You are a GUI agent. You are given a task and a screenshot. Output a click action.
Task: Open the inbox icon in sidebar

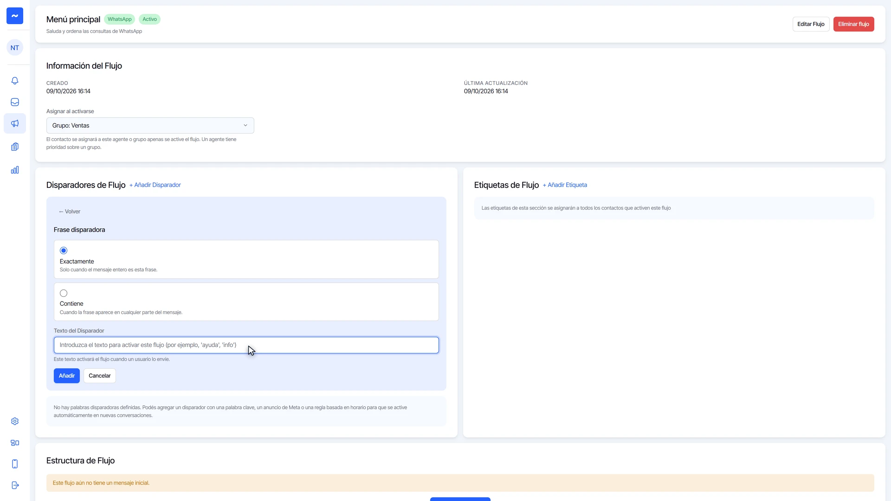coord(15,102)
